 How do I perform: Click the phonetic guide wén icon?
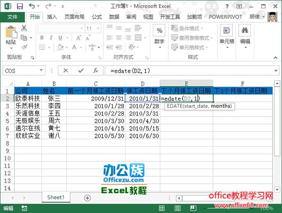coord(92,47)
